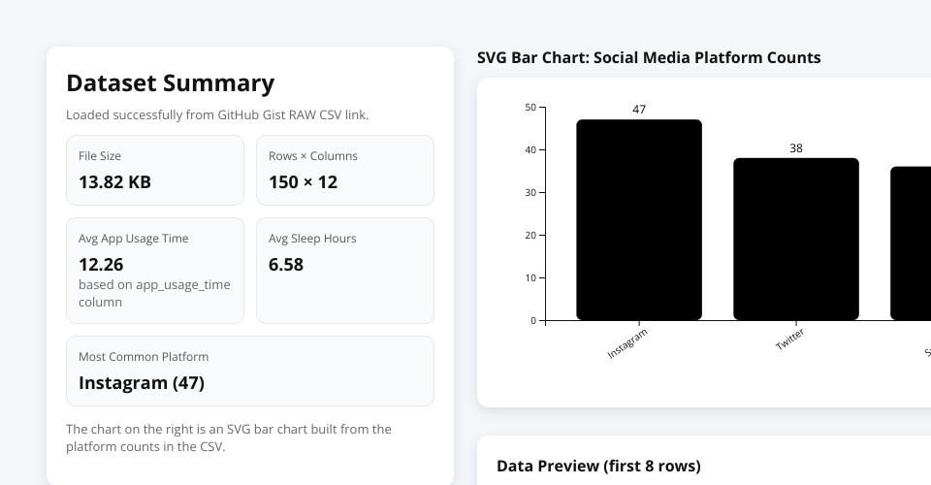931x485 pixels.
Task: Click the Dataset Summary heading
Action: 170,83
